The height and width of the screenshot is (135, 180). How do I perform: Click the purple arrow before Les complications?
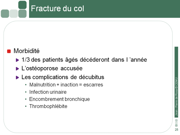(17, 77)
